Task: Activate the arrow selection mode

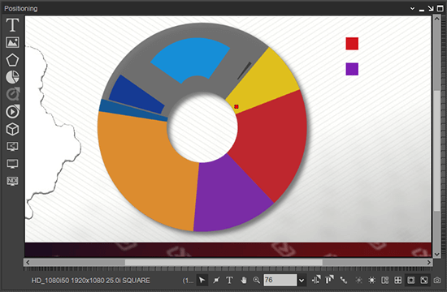Action: click(x=202, y=281)
